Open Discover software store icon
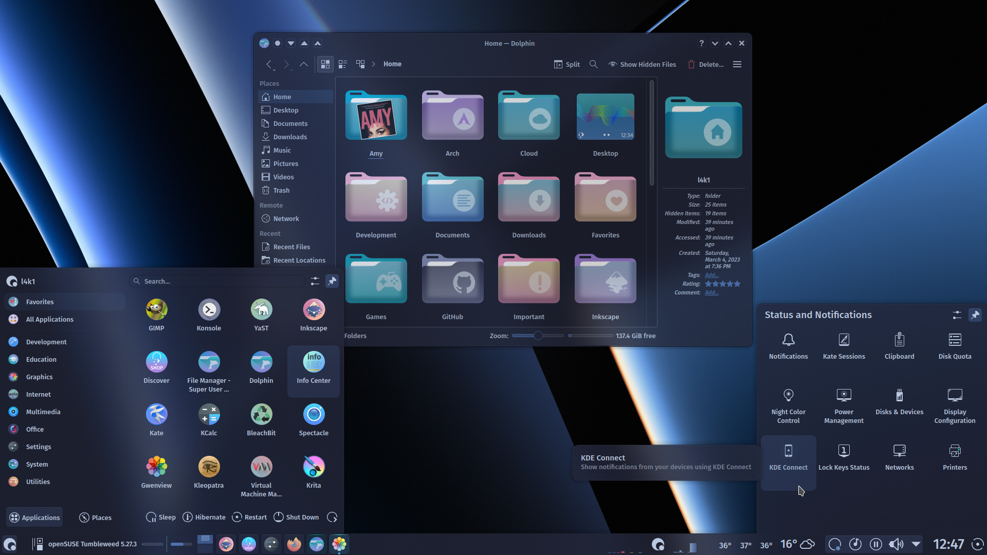This screenshot has height=555, width=987. click(156, 367)
